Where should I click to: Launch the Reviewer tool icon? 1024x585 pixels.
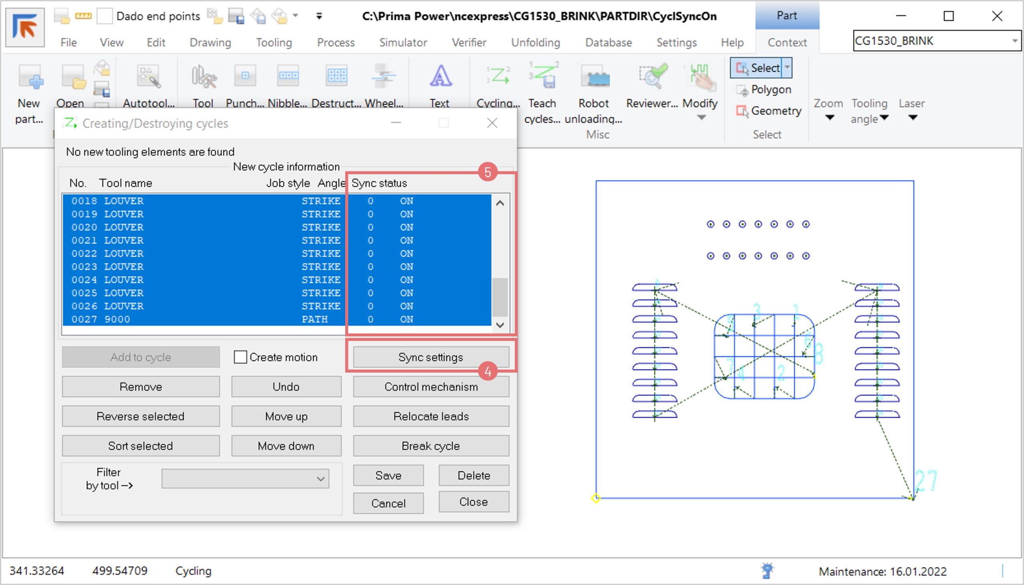pos(652,77)
